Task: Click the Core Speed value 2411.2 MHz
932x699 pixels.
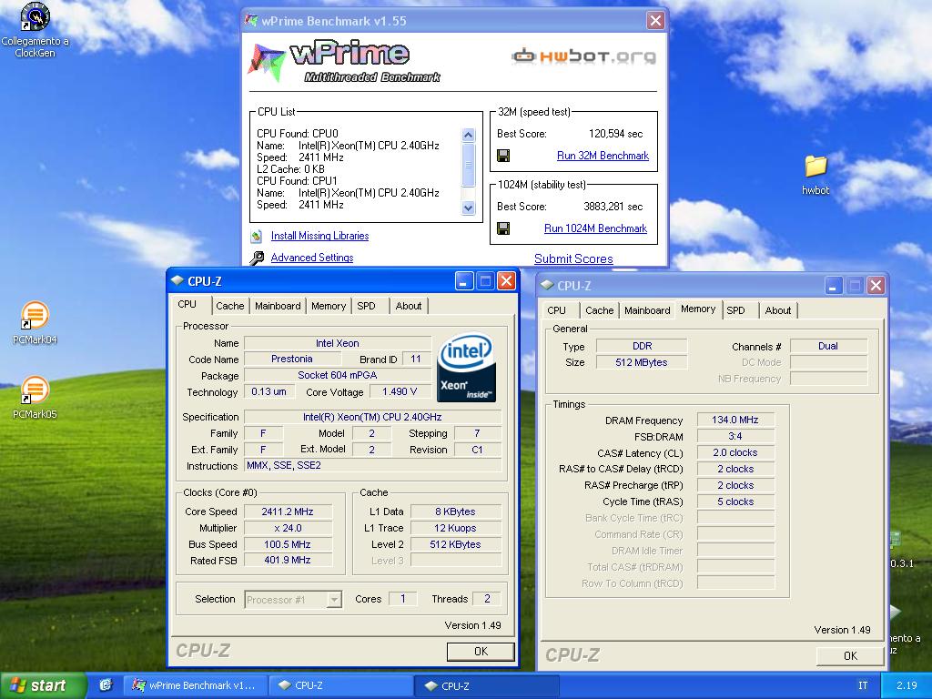Action: pos(288,512)
